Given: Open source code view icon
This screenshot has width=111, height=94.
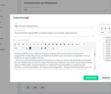Looking at the screenshot, I should (58, 48).
